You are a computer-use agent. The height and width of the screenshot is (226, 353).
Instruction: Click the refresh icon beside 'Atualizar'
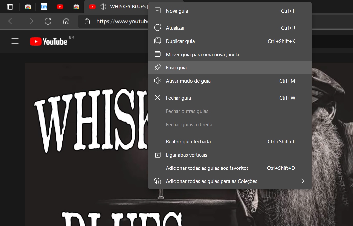tap(157, 28)
